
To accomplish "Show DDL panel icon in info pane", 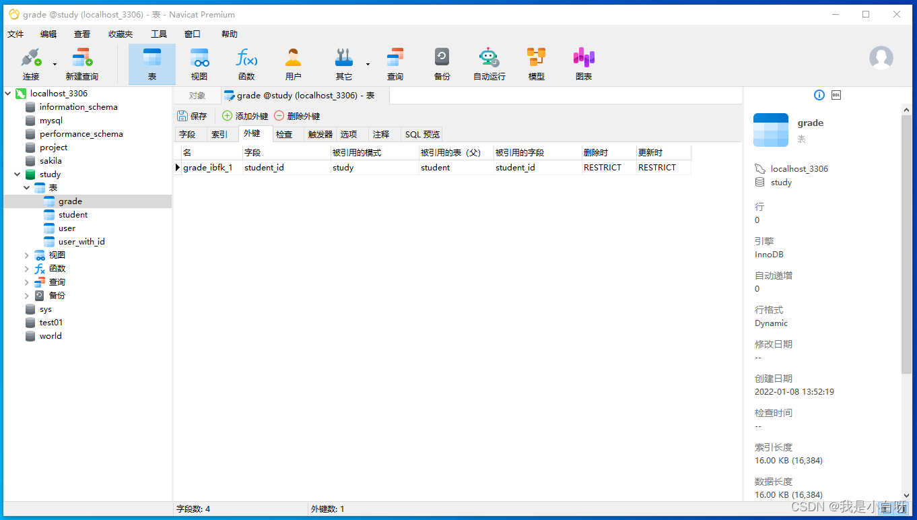I will tap(836, 95).
